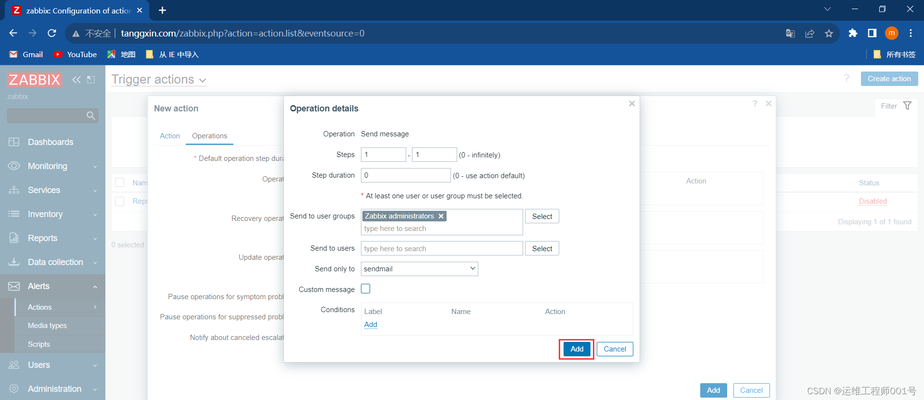Open Actions submenu under Alerts
Image resolution: width=924 pixels, height=400 pixels.
(60, 307)
